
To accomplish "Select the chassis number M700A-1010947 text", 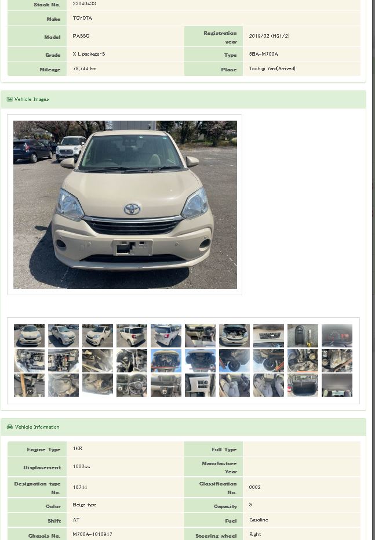I will coord(92,534).
